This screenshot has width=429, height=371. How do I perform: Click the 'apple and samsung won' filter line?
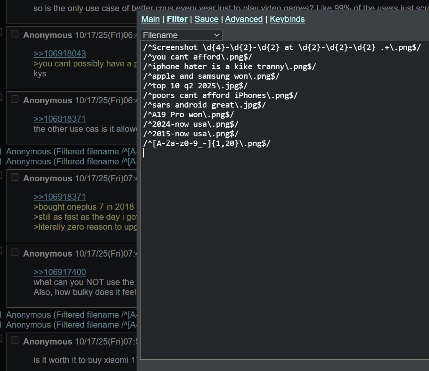pyautogui.click(x=211, y=76)
